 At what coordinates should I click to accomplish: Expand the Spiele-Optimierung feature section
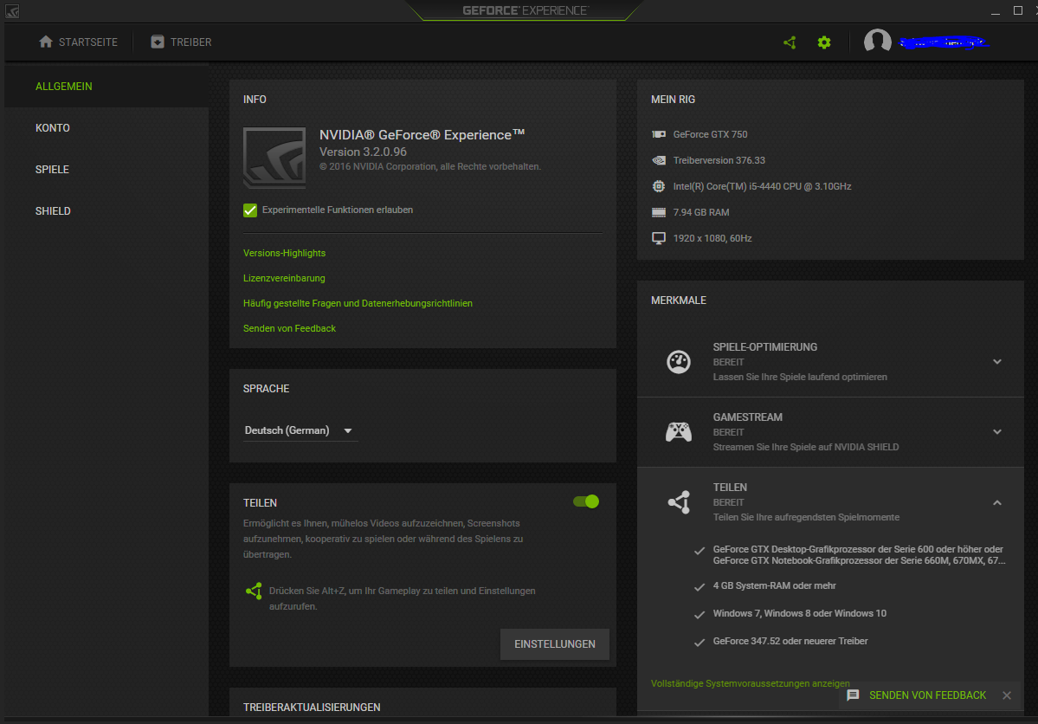(997, 362)
